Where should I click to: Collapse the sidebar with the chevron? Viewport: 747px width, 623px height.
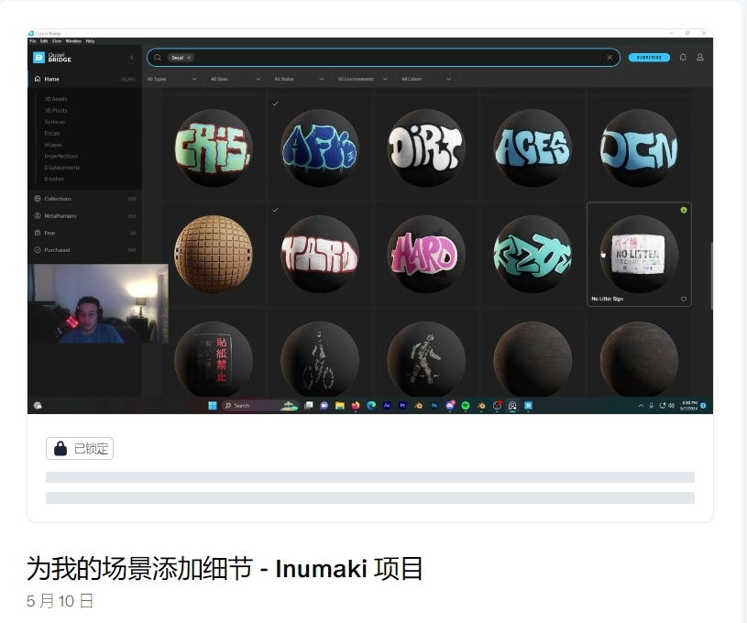tap(132, 58)
